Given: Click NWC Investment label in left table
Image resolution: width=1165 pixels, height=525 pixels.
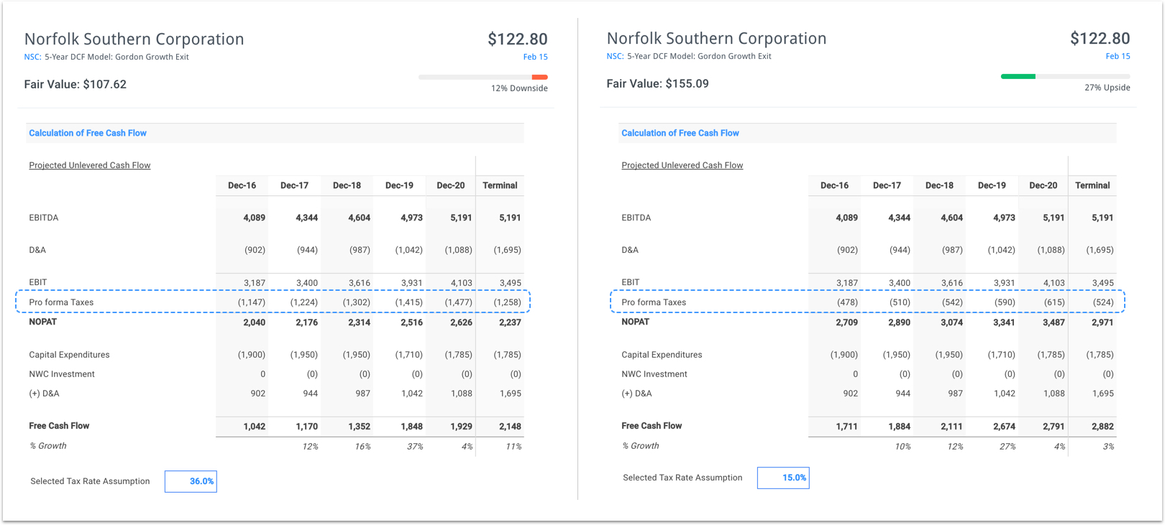Looking at the screenshot, I should 62,374.
